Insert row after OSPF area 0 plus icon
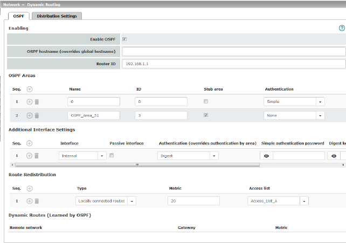The width and height of the screenshot is (346, 243). pyautogui.click(x=30, y=102)
